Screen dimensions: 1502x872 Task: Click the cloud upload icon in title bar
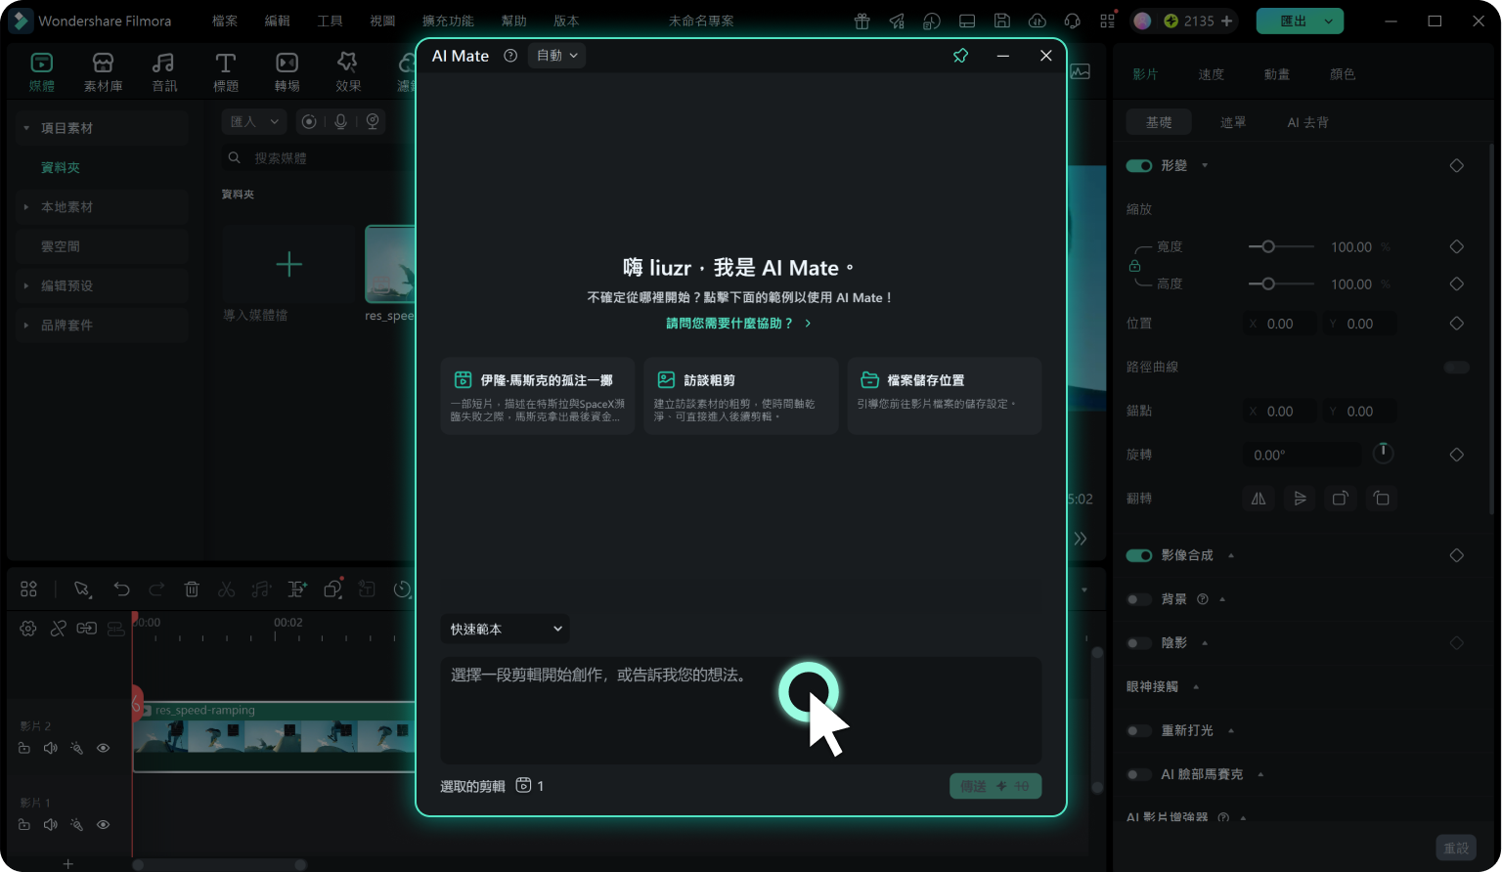1038,21
